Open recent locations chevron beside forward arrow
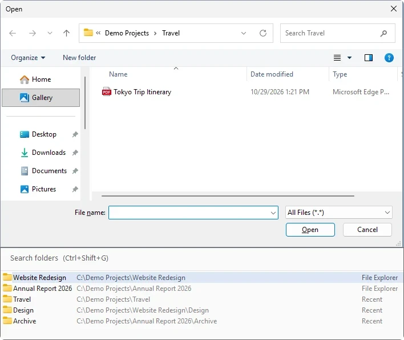The height and width of the screenshot is (340, 404). click(50, 33)
